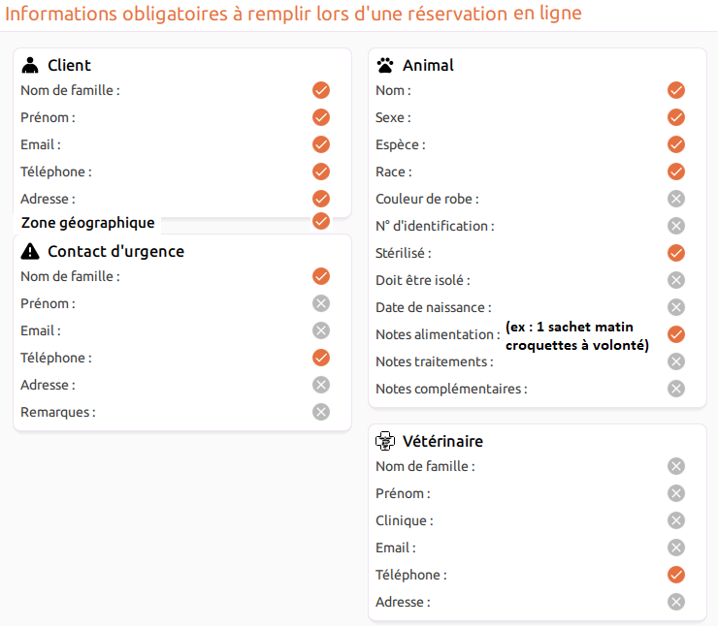Viewport: 718px width, 626px height.
Task: Enable veterinarian Adresse as required
Action: [x=676, y=602]
